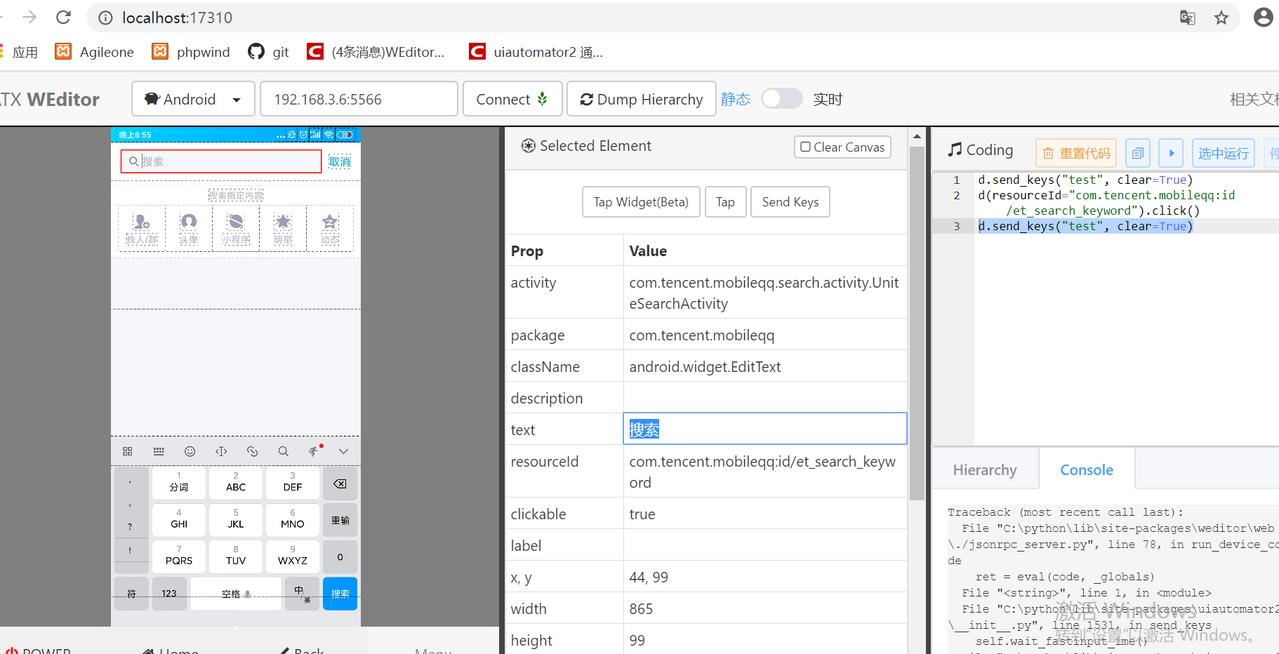
Task: Go forward with the browser arrow
Action: tap(29, 18)
